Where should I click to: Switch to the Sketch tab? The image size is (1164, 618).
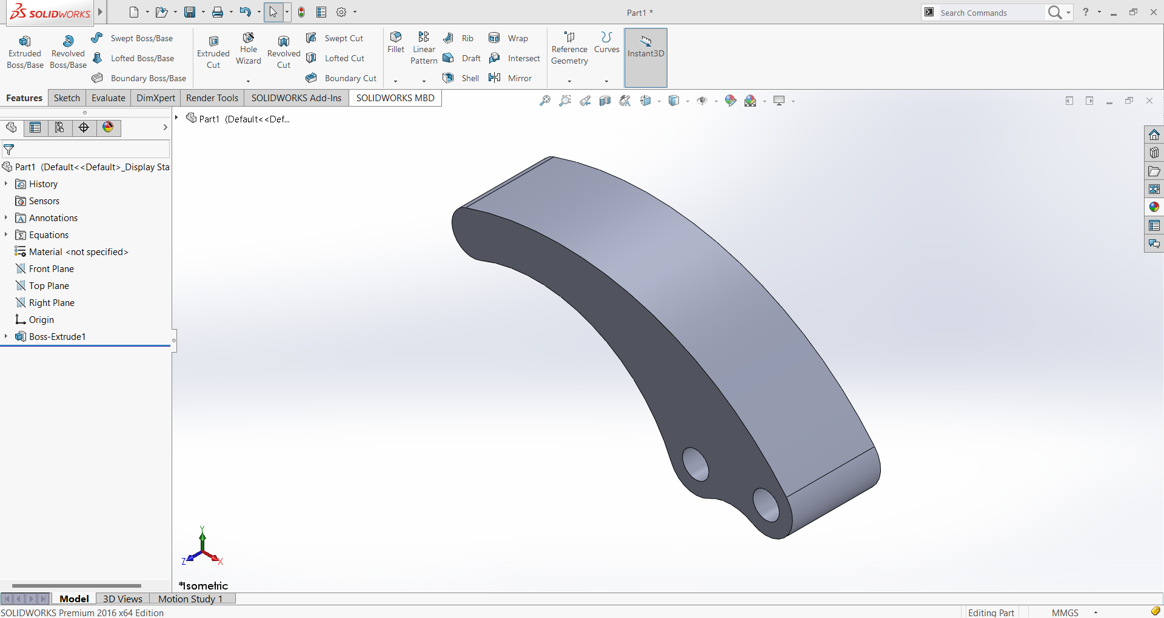pos(67,98)
